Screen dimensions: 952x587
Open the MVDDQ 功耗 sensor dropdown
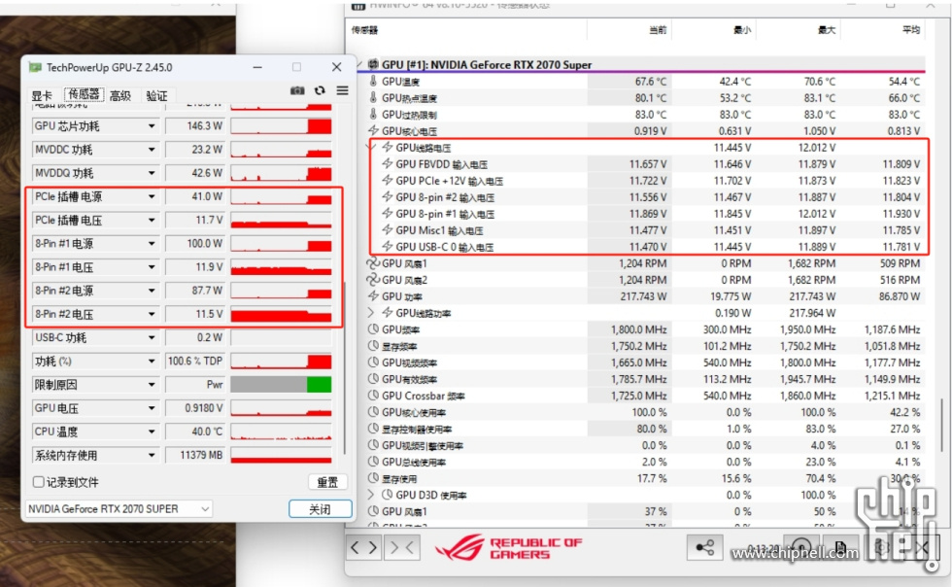(x=152, y=173)
